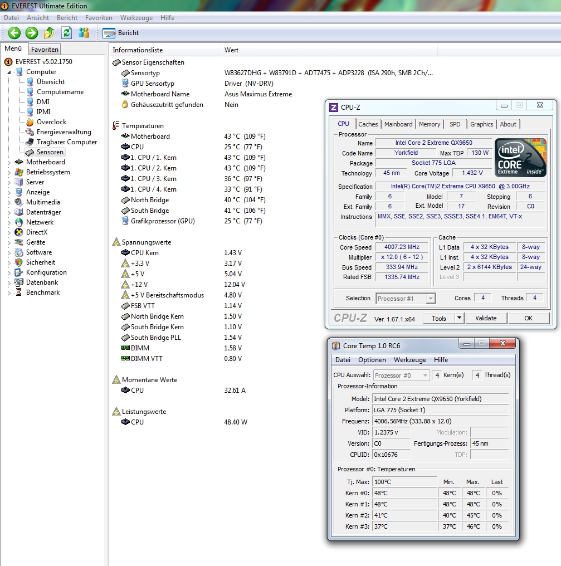Screen dimensions: 561x566
Task: Expand the Anzeige tree node
Action: (x=9, y=193)
